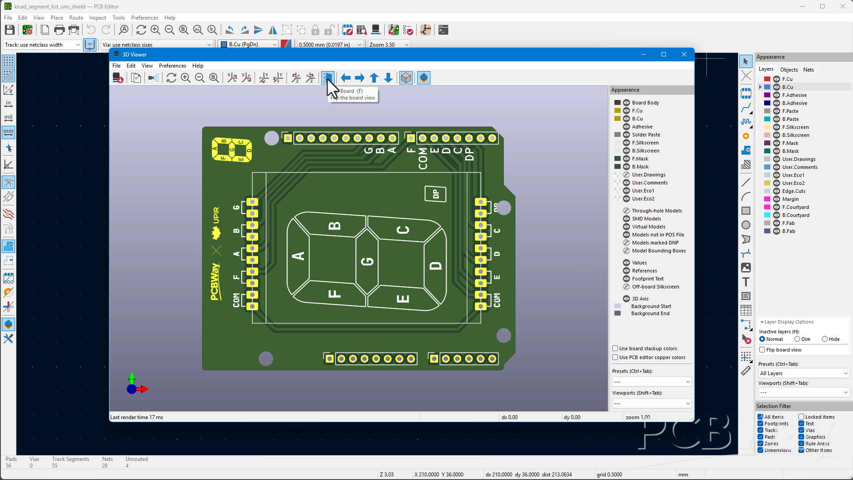Select the Add Text tool
The height and width of the screenshot is (480, 853).
(746, 282)
